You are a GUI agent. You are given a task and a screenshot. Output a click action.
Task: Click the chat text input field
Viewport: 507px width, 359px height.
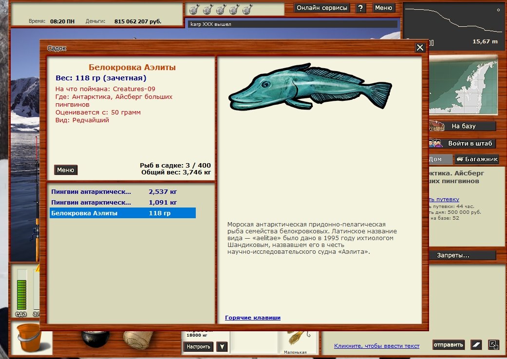pyautogui.click(x=376, y=346)
